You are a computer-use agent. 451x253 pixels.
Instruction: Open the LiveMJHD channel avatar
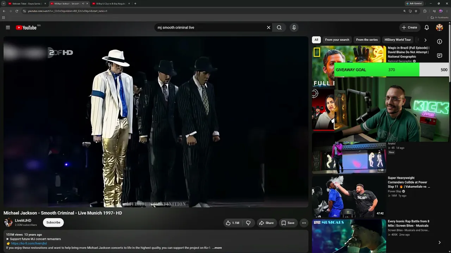pos(8,222)
